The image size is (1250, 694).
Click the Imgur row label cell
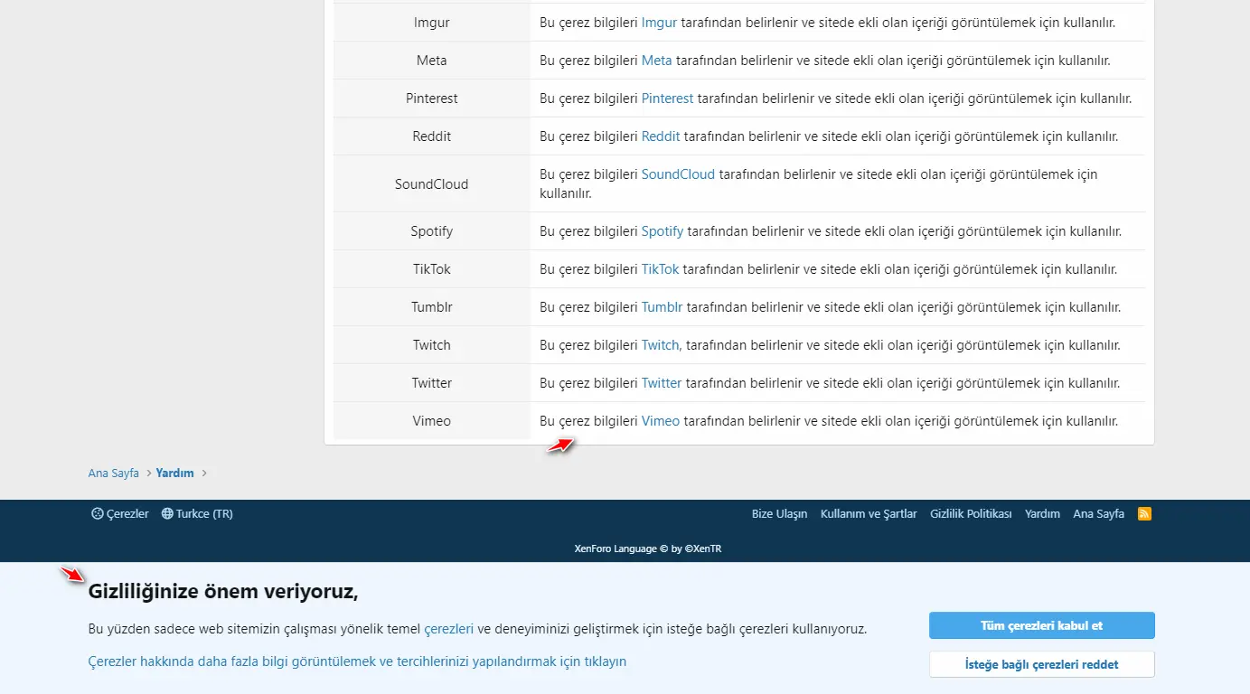[x=432, y=23]
